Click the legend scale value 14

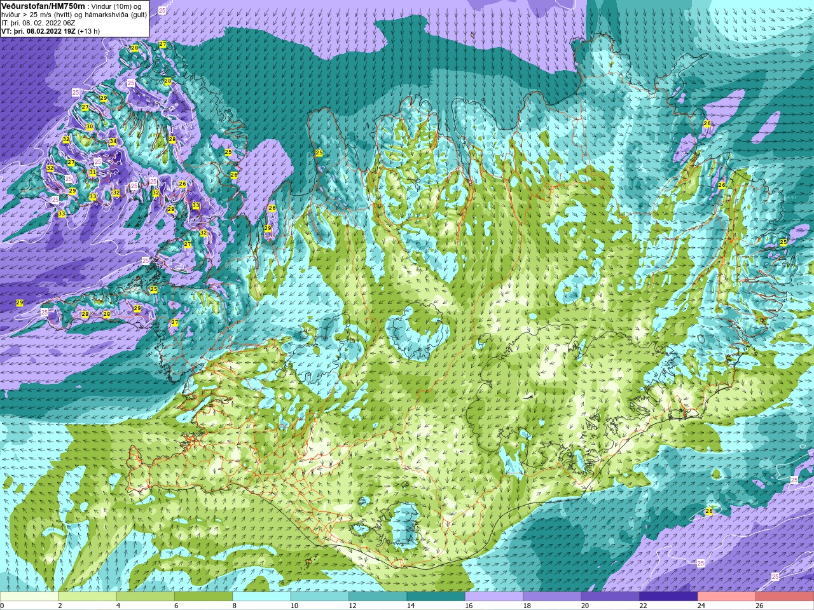click(411, 606)
